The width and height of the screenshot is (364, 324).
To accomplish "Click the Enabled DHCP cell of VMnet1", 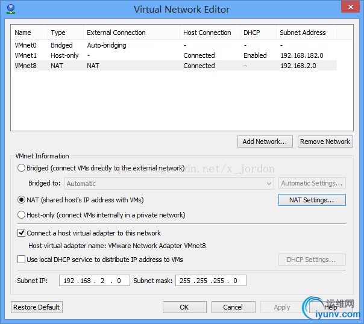I will click(x=255, y=55).
